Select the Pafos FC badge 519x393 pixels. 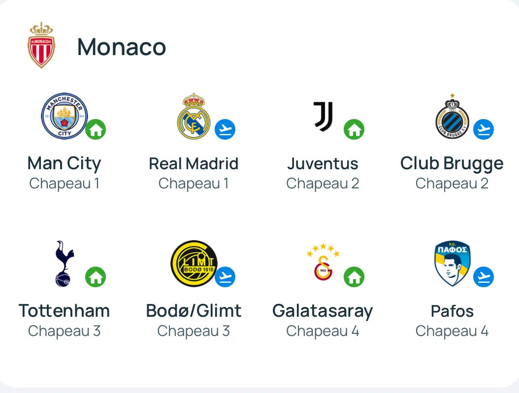[x=452, y=264]
